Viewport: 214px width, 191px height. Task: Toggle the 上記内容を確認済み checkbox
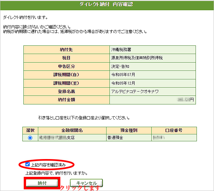27,164
